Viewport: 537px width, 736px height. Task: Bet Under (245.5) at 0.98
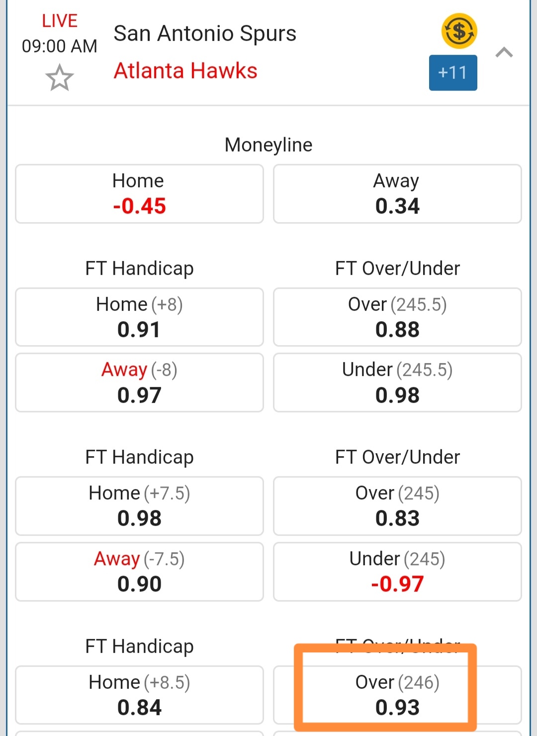tap(397, 382)
